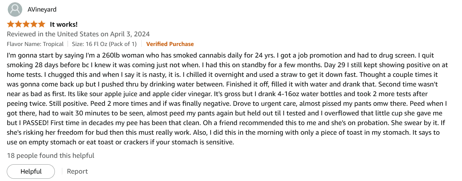Click the fourth orange rating star

pos(34,24)
